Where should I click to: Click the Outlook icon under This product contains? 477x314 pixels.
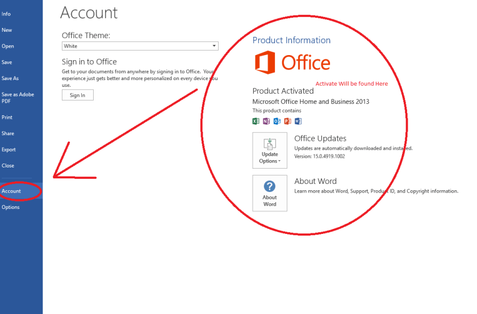click(277, 121)
